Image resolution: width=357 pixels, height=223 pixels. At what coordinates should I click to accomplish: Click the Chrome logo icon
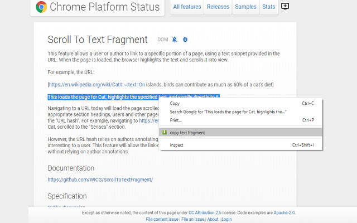click(41, 7)
